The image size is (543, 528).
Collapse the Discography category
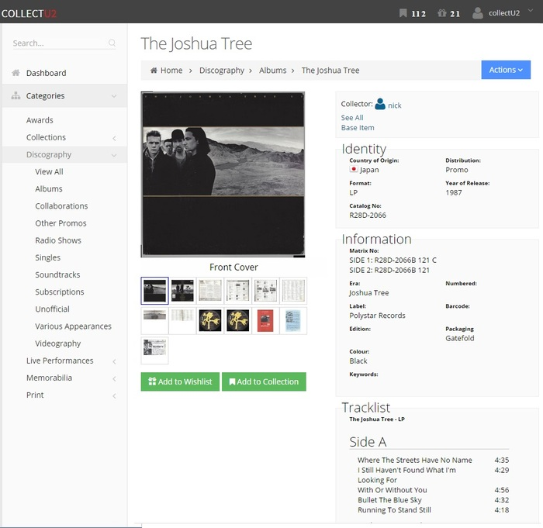(114, 155)
